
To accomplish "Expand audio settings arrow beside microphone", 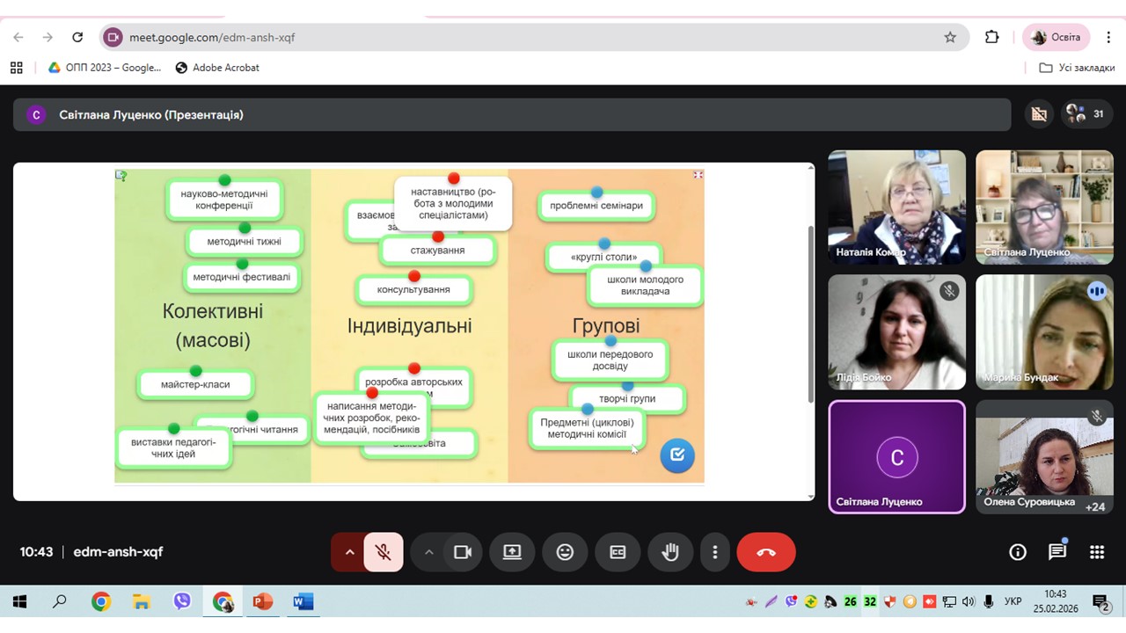I will click(x=349, y=552).
